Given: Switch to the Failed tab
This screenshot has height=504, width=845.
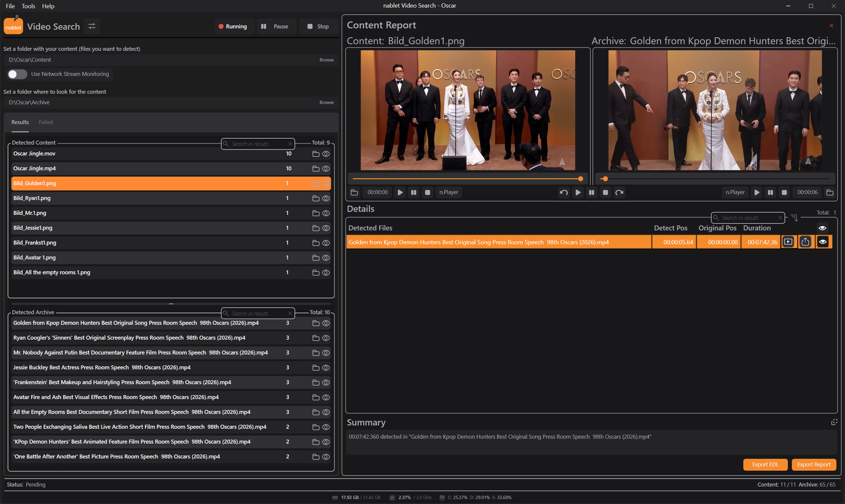Looking at the screenshot, I should pos(46,122).
